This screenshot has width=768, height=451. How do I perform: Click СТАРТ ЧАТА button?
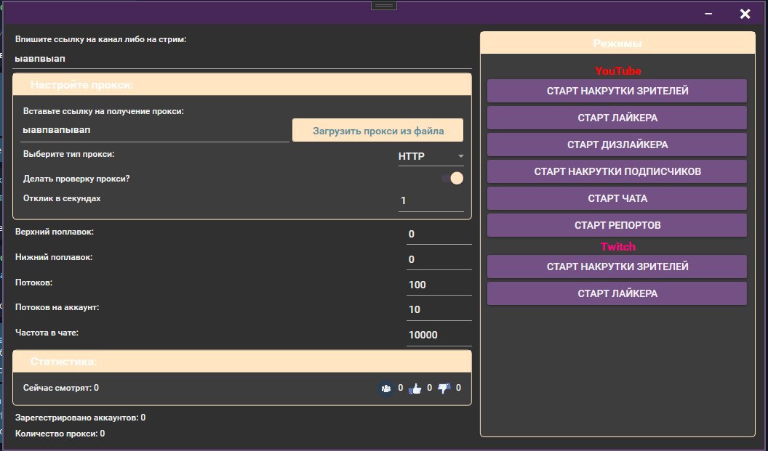tap(617, 198)
